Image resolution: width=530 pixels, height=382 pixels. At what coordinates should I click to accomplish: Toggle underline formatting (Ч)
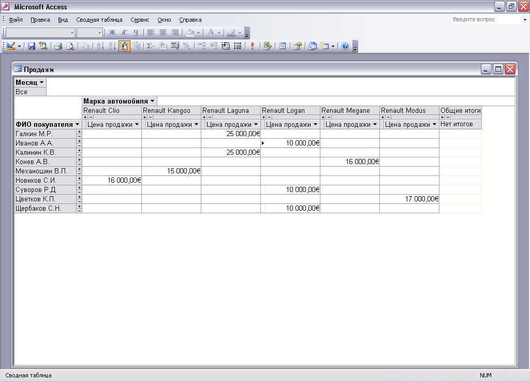tap(136, 33)
